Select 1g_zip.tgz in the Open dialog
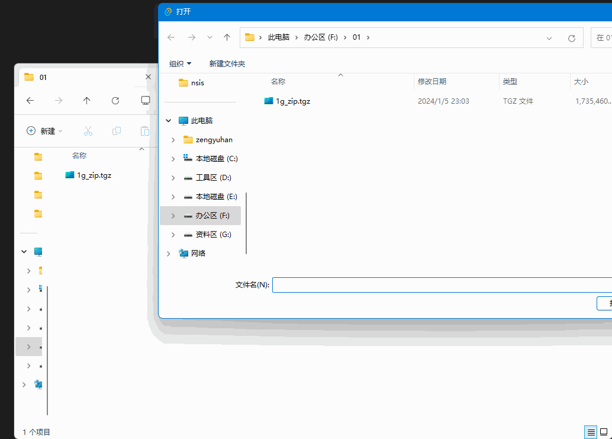This screenshot has width=612, height=439. point(287,101)
